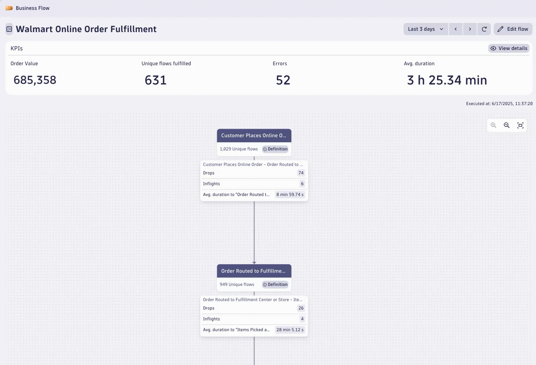
Task: Click the Errors value 52
Action: (x=283, y=80)
